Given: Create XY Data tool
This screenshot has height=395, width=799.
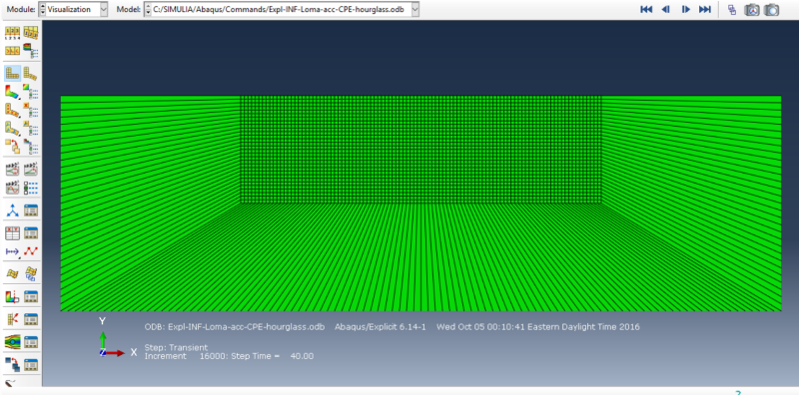Looking at the screenshot, I should (12, 233).
